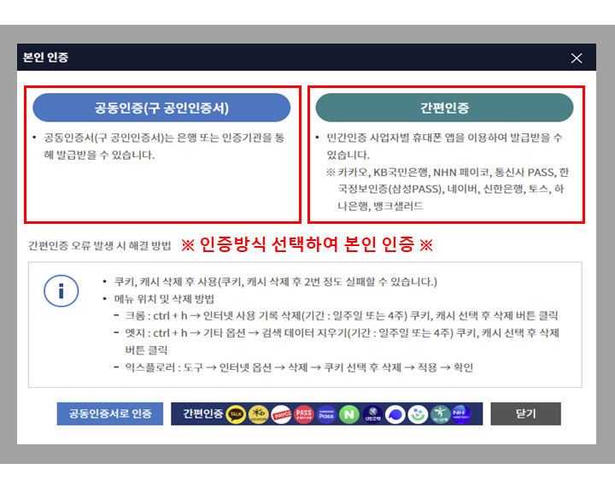Viewport: 615px width, 493px height.
Task: Select the green 간편인증 pill button
Action: click(444, 108)
